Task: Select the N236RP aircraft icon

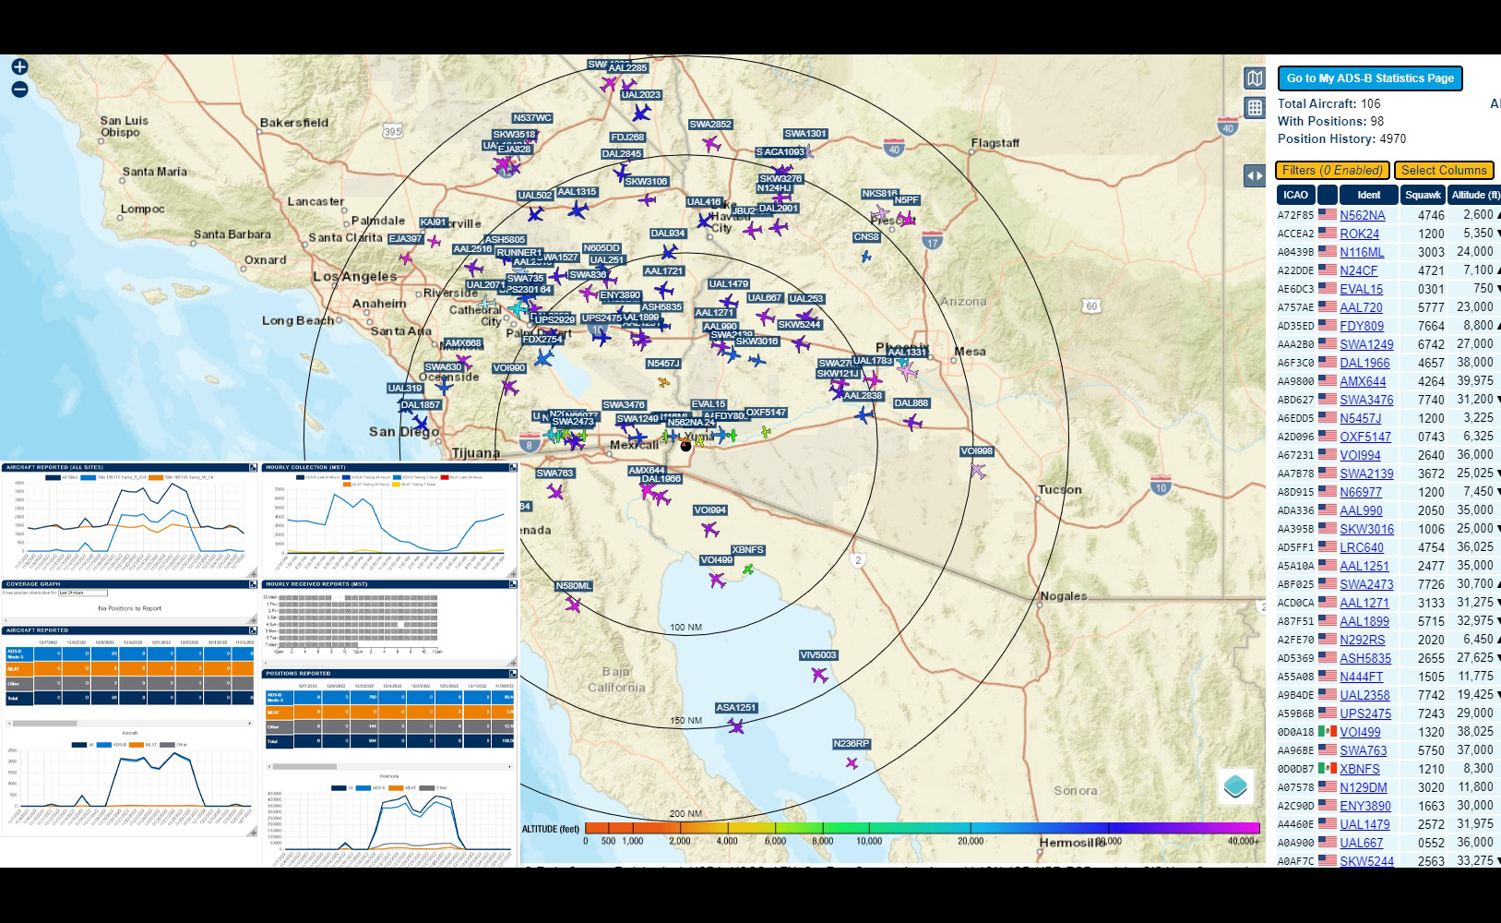Action: click(852, 763)
